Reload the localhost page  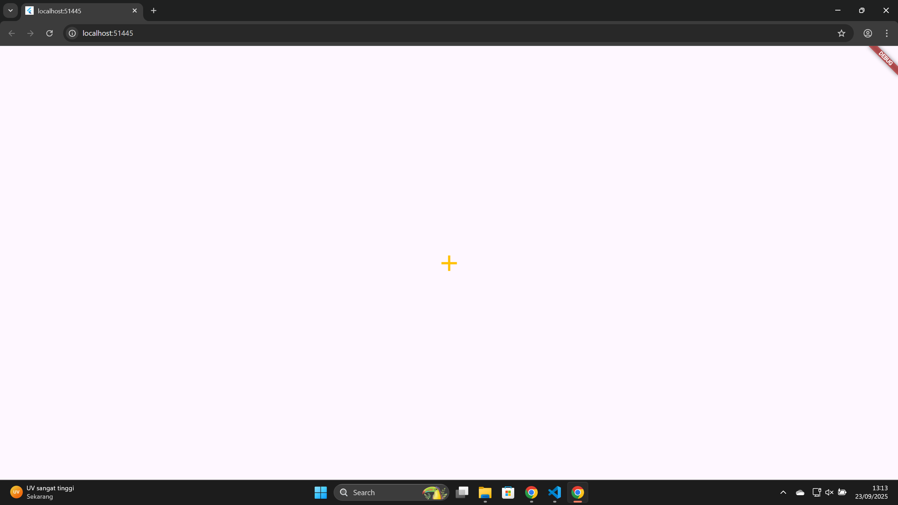49,33
